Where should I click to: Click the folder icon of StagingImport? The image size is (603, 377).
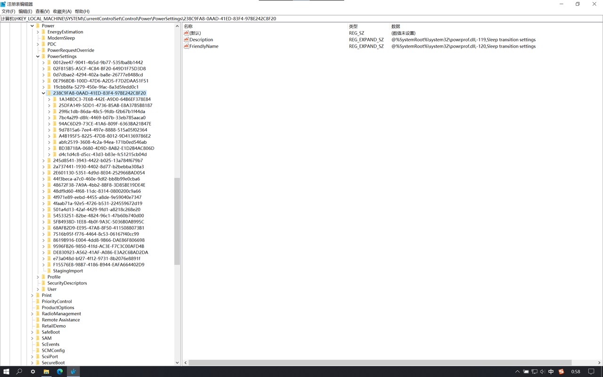coord(49,271)
